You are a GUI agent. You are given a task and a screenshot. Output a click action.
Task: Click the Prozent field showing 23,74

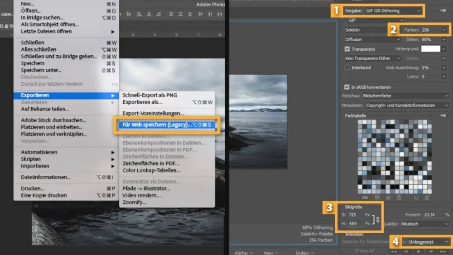[x=433, y=215]
